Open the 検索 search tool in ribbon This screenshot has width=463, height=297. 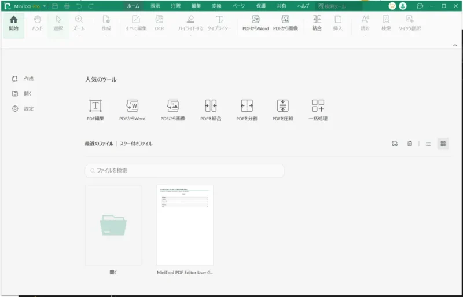[386, 23]
